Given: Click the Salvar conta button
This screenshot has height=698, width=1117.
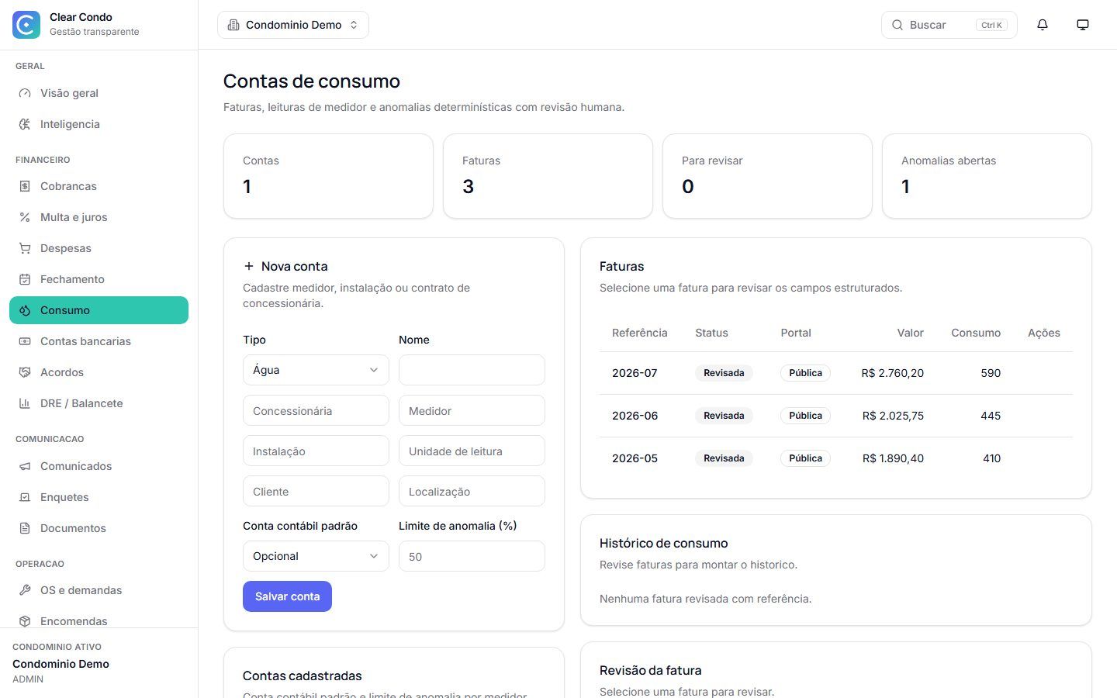Looking at the screenshot, I should pyautogui.click(x=287, y=596).
